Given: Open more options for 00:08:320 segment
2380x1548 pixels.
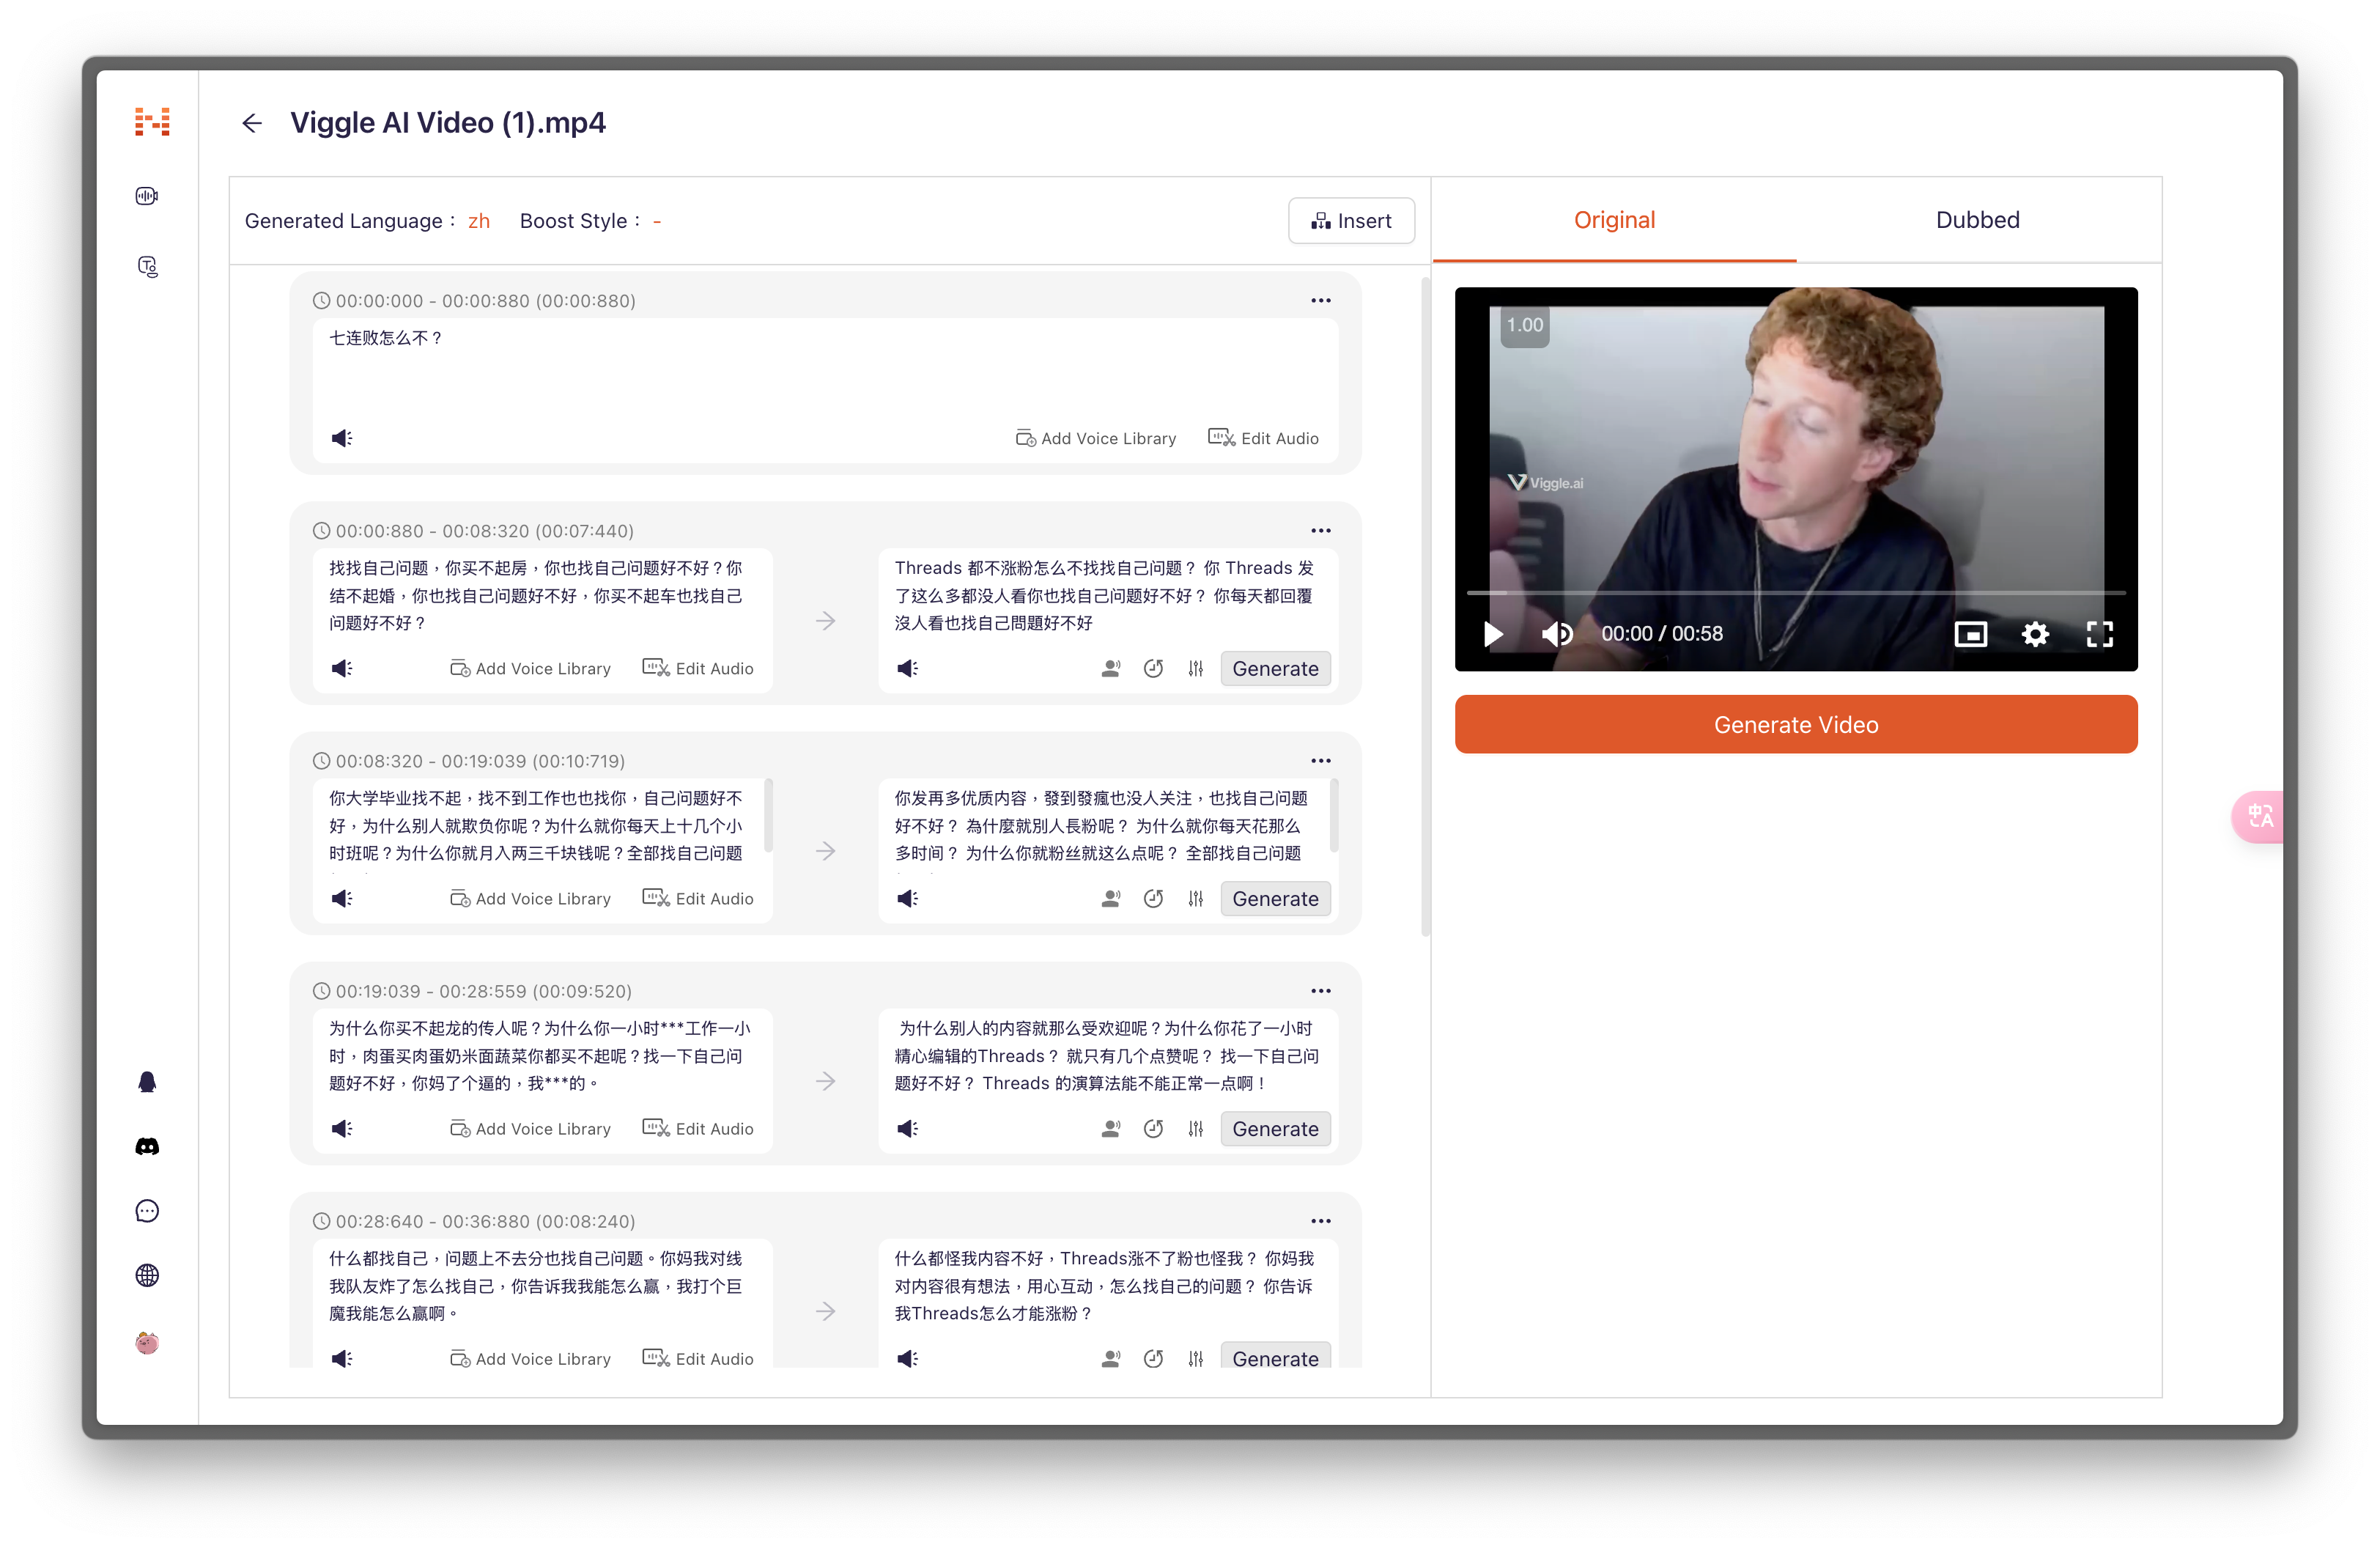Looking at the screenshot, I should pos(1321,760).
